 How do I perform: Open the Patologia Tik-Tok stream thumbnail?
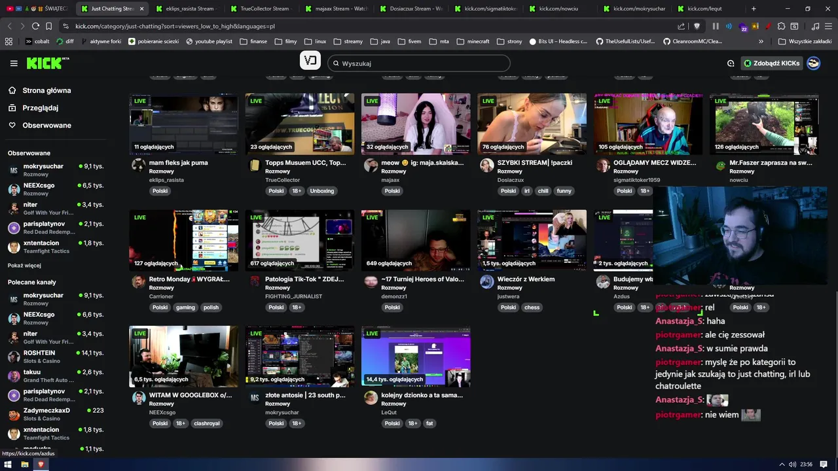pyautogui.click(x=300, y=241)
